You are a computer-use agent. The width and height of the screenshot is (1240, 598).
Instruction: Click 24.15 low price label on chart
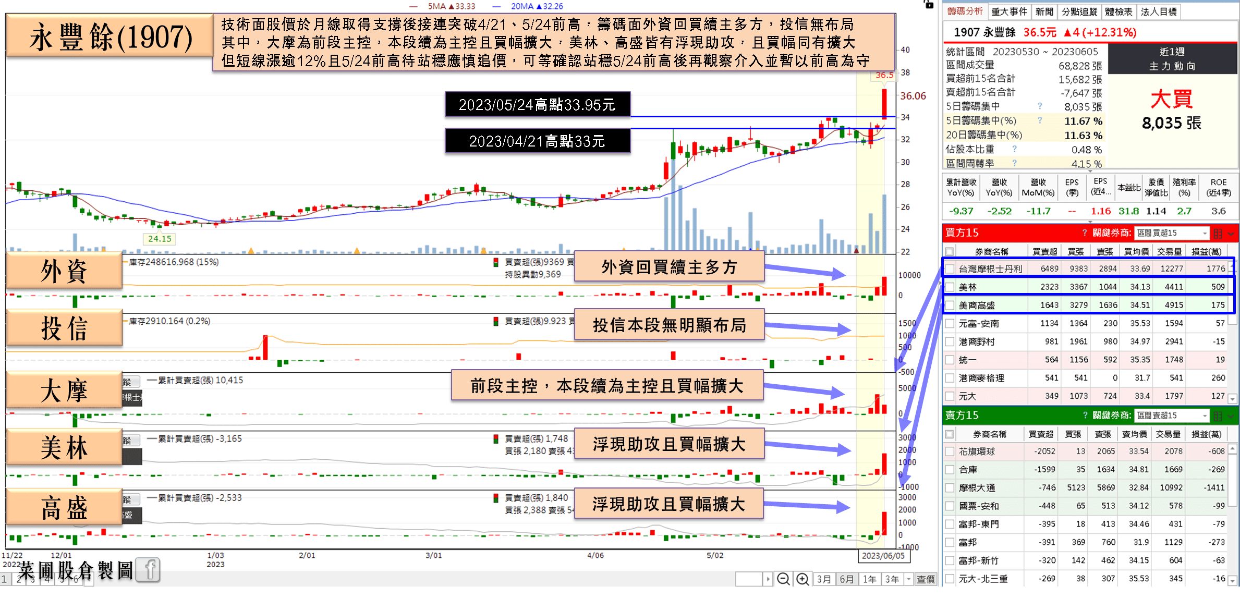tap(160, 239)
